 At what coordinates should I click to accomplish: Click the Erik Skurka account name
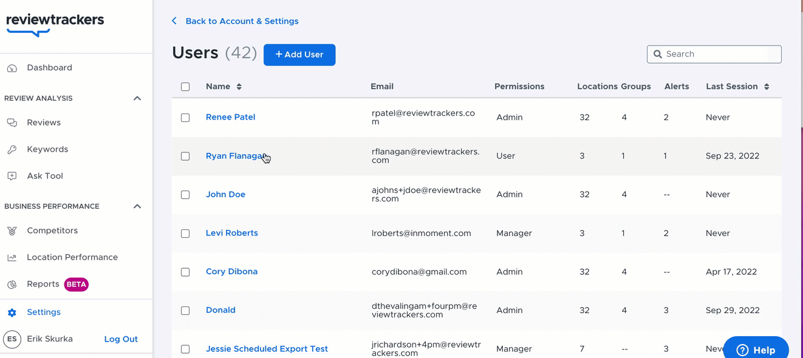click(50, 339)
